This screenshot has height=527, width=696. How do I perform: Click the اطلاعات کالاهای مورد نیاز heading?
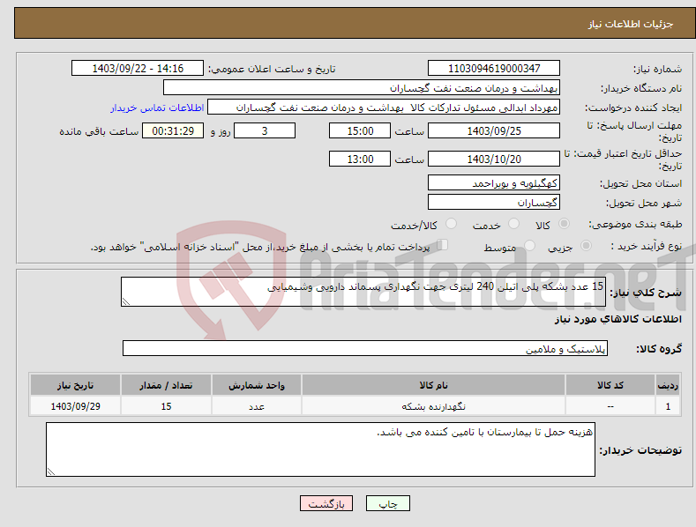click(617, 319)
